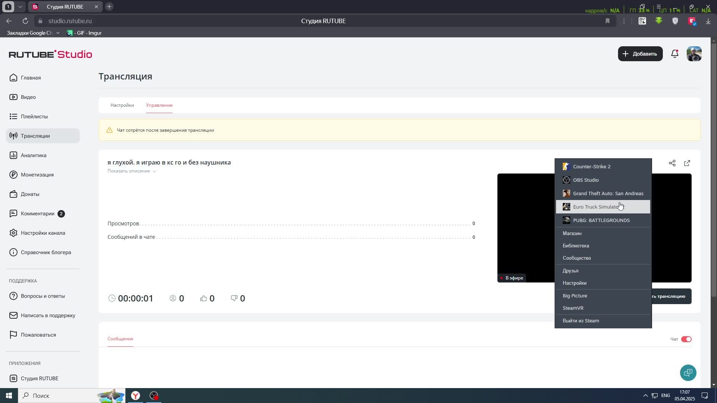Screen dimensions: 717x403
Task: Click the Написать в поддержку envelope icon
Action: 13,315
